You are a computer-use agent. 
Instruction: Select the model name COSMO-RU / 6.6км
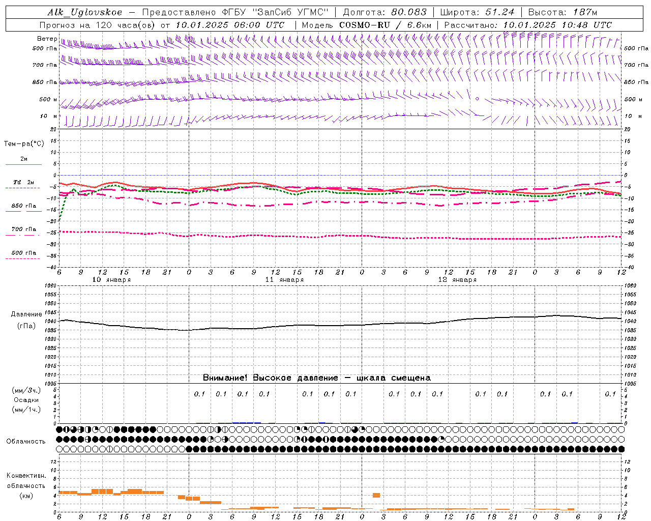(x=385, y=25)
